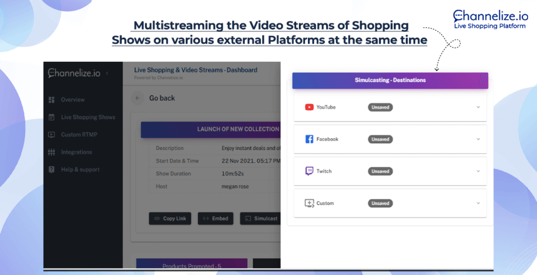This screenshot has height=275, width=537.
Task: Click the Custom Unsaved badge
Action: click(x=380, y=203)
